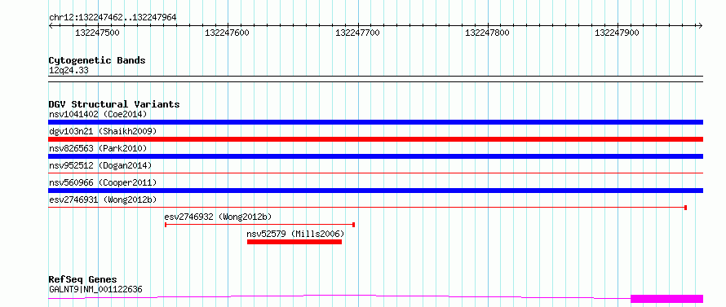The width and height of the screenshot is (726, 307).
Task: Click the GALNT9 magenta exon block
Action: click(666, 298)
